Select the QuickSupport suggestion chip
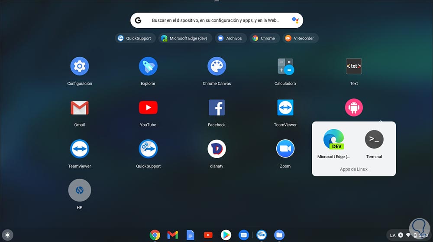The width and height of the screenshot is (433, 242). coord(135,38)
